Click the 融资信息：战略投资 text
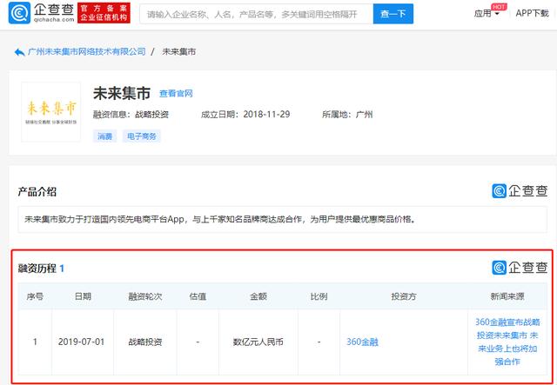 pos(131,115)
